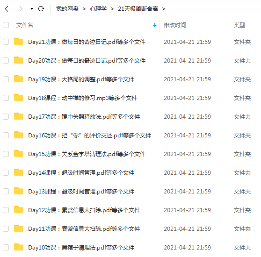Open the Day21功课 folder icon
The width and height of the screenshot is (261, 257).
[x=19, y=42]
